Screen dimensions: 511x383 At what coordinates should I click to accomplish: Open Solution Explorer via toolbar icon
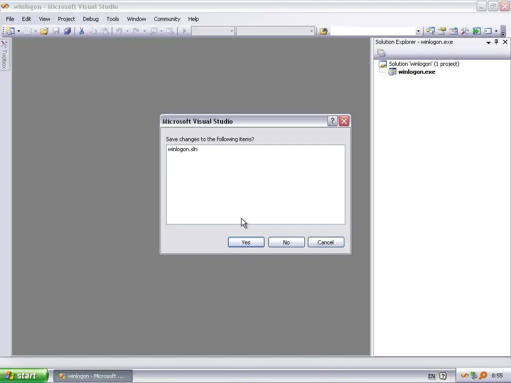[x=431, y=31]
